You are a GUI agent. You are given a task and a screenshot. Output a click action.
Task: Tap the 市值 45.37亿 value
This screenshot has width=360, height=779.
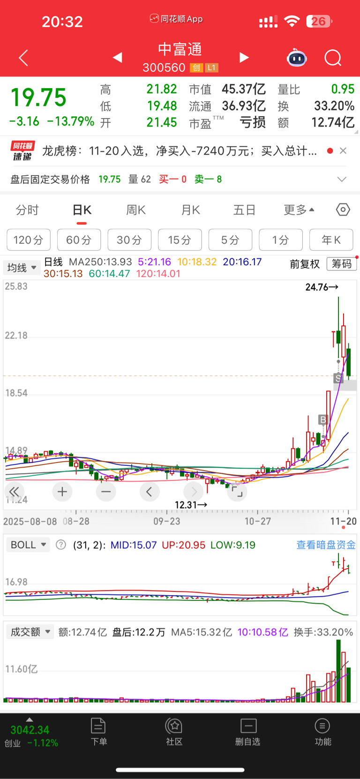[x=244, y=89]
